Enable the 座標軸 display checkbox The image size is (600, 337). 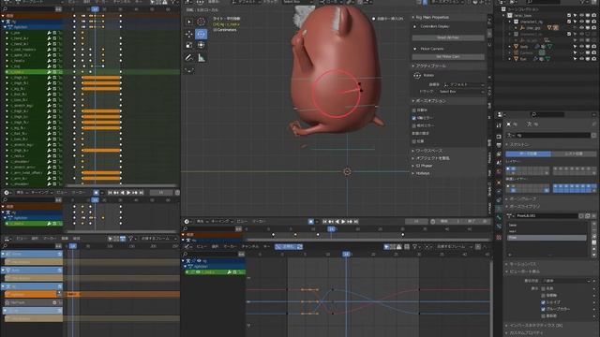(x=544, y=296)
